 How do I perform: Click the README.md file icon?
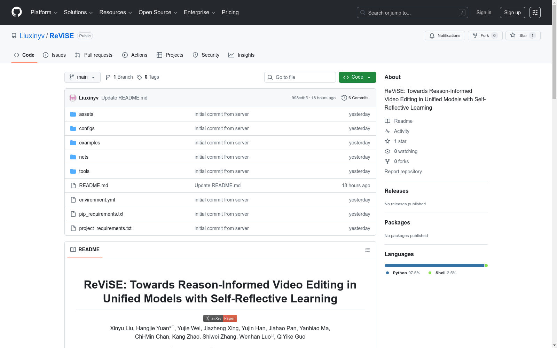pos(73,185)
